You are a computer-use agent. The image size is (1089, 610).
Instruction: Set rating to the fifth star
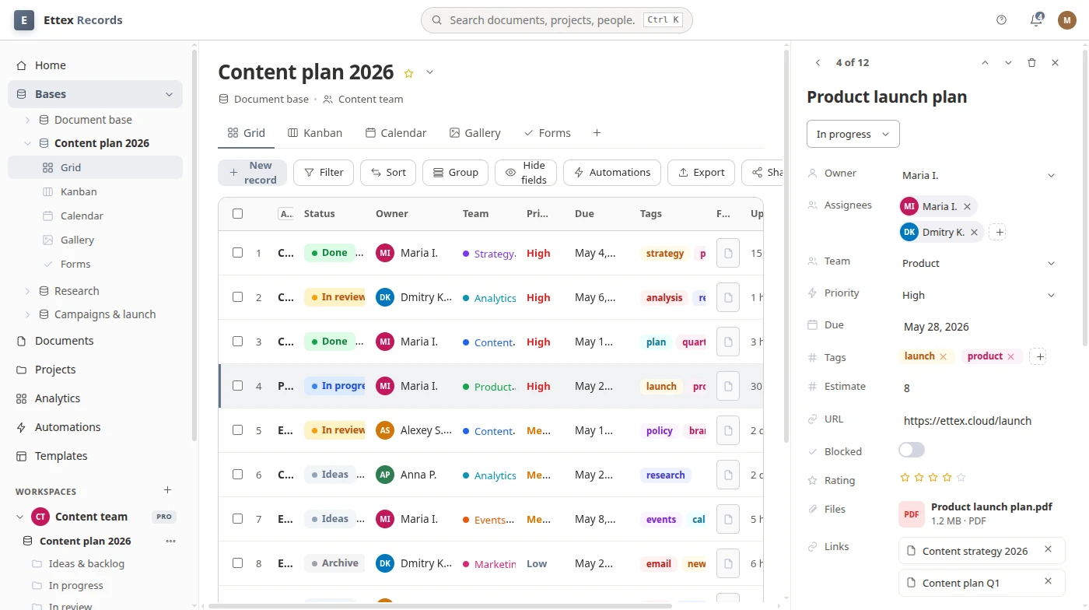click(961, 478)
